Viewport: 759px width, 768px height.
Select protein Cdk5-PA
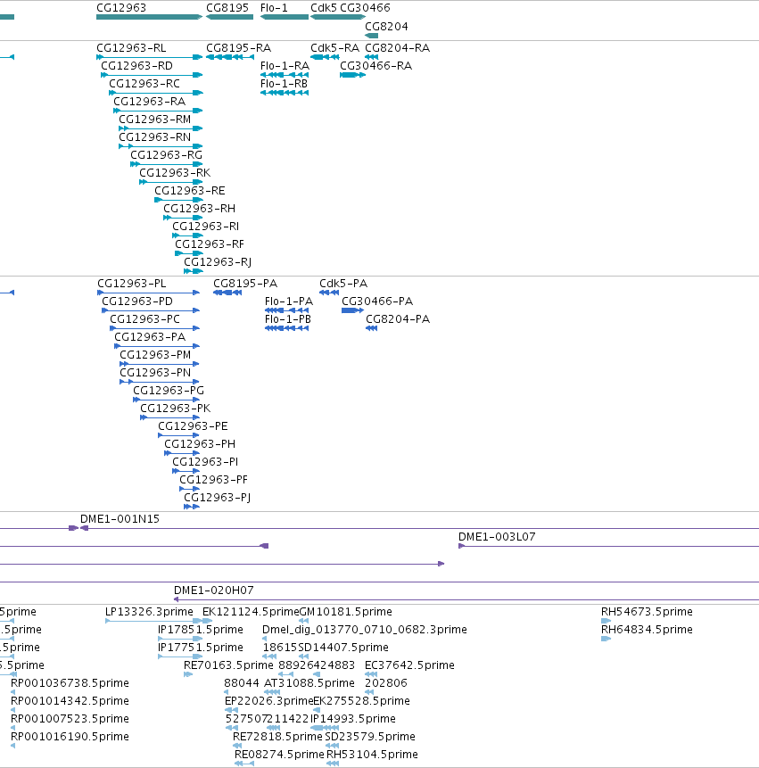329,293
